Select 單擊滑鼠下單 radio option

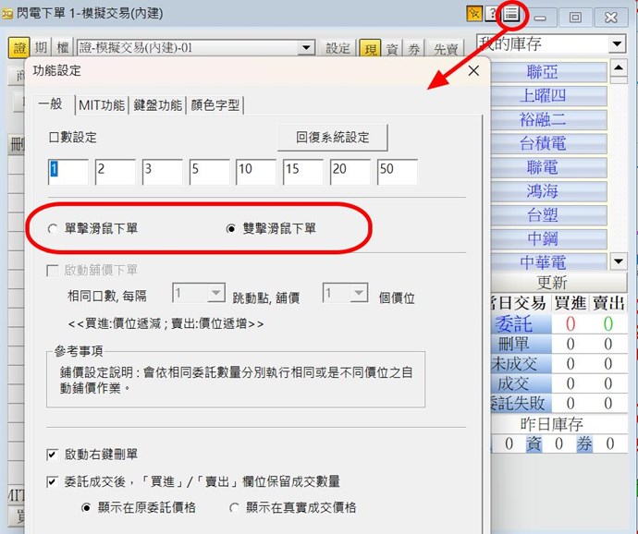(x=54, y=228)
